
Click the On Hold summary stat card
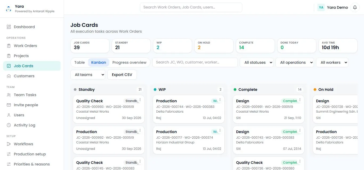point(214,46)
